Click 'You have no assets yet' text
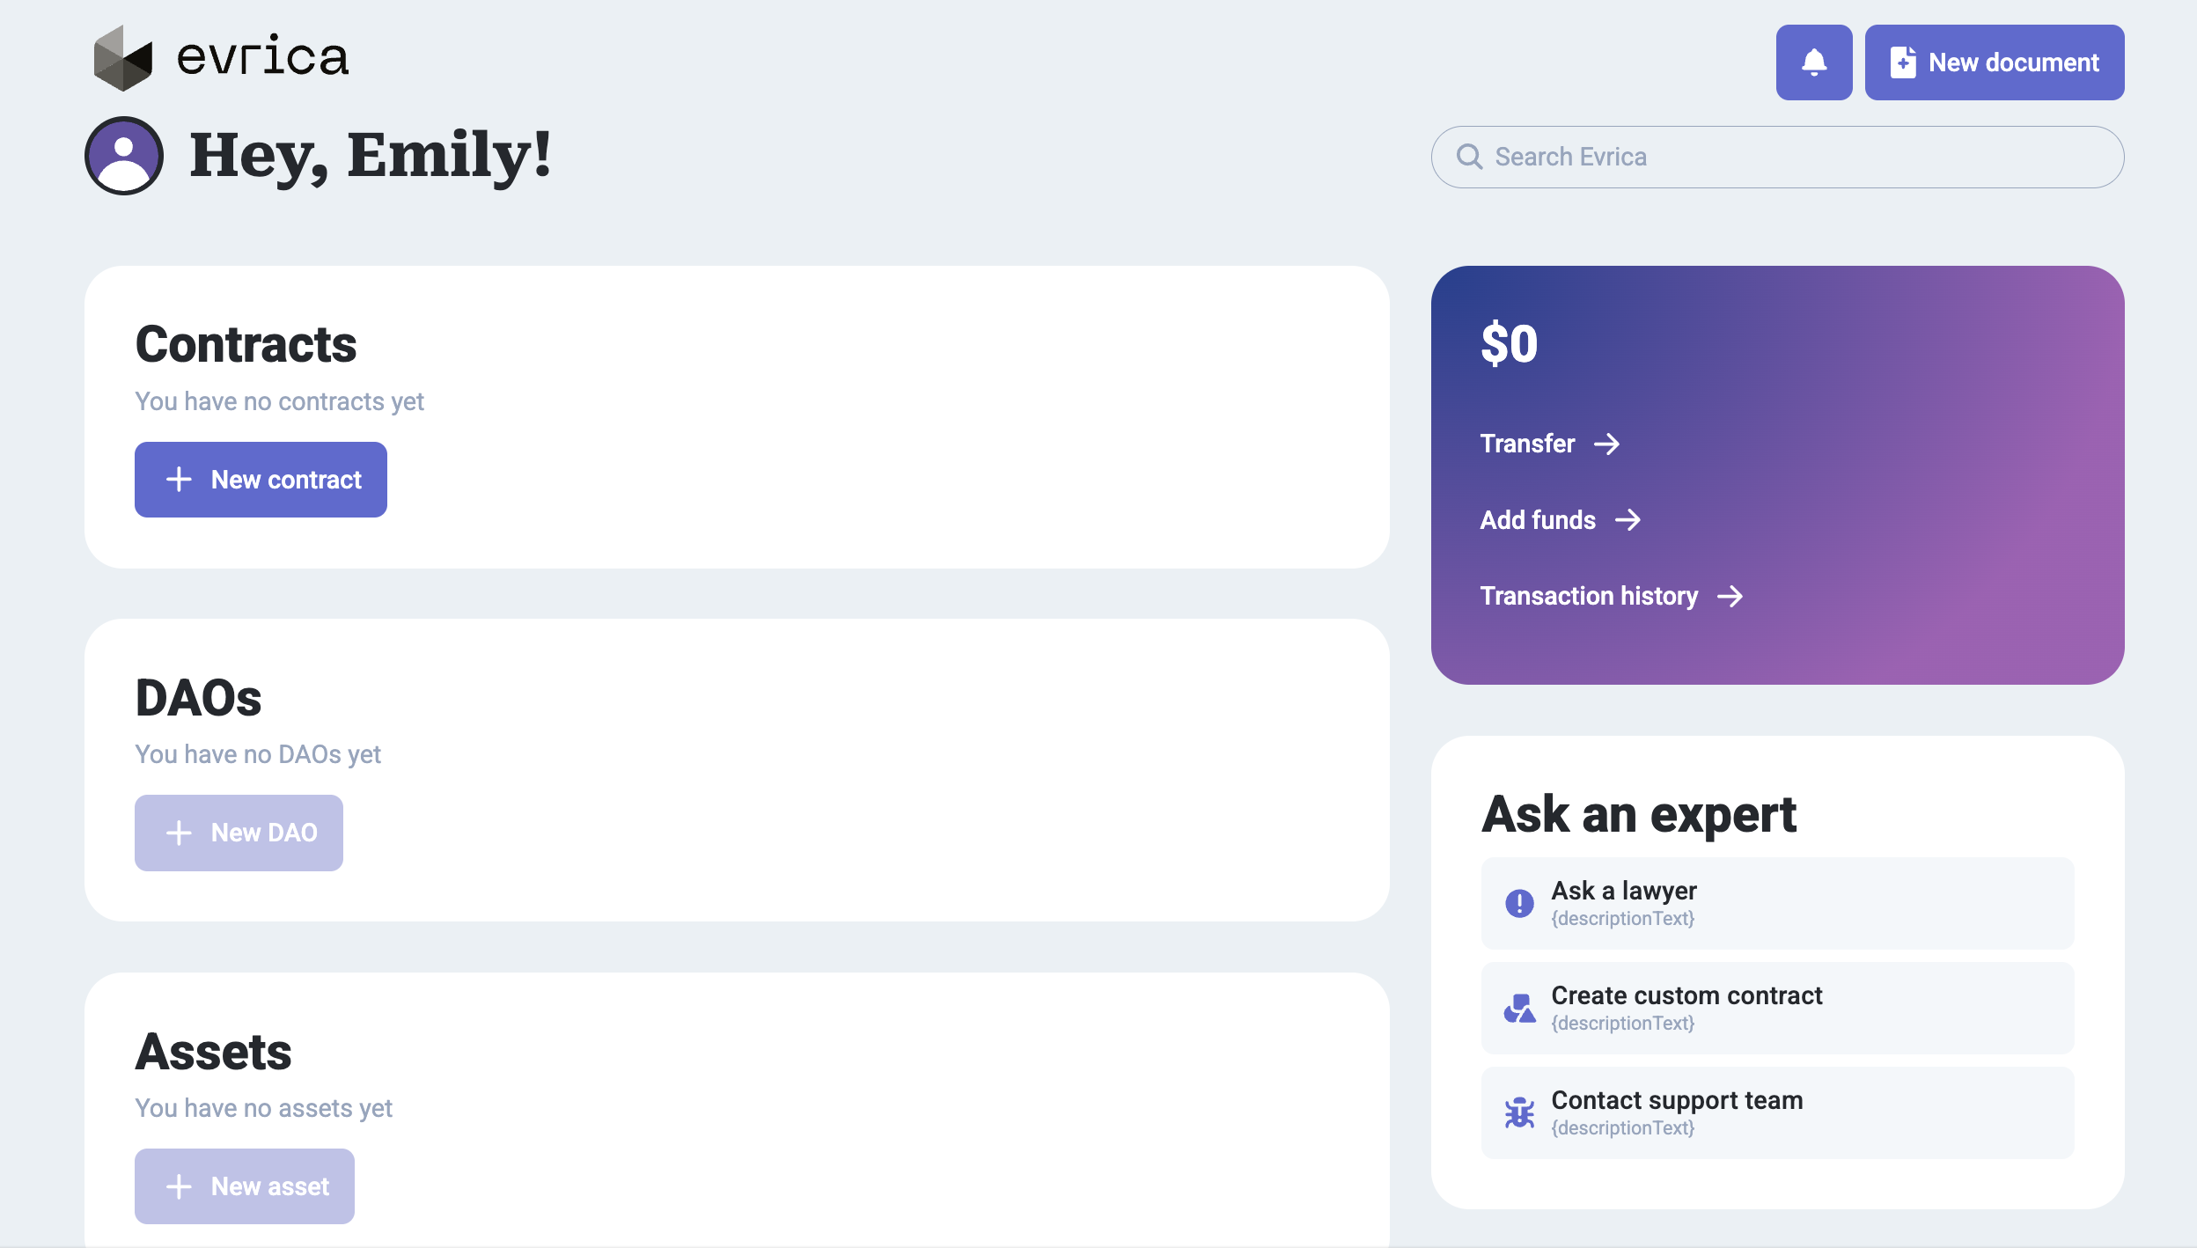The image size is (2197, 1248). (263, 1108)
